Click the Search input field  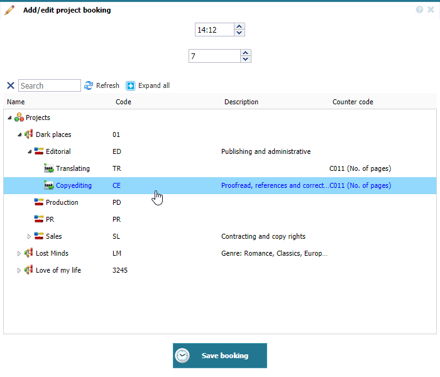[x=50, y=85]
